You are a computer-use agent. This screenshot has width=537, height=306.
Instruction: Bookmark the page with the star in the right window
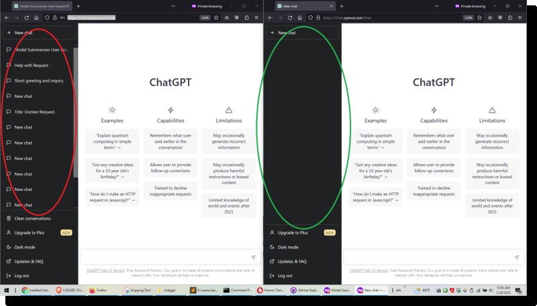pos(480,18)
